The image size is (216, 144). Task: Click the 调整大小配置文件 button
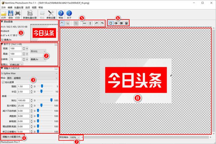click(12, 137)
